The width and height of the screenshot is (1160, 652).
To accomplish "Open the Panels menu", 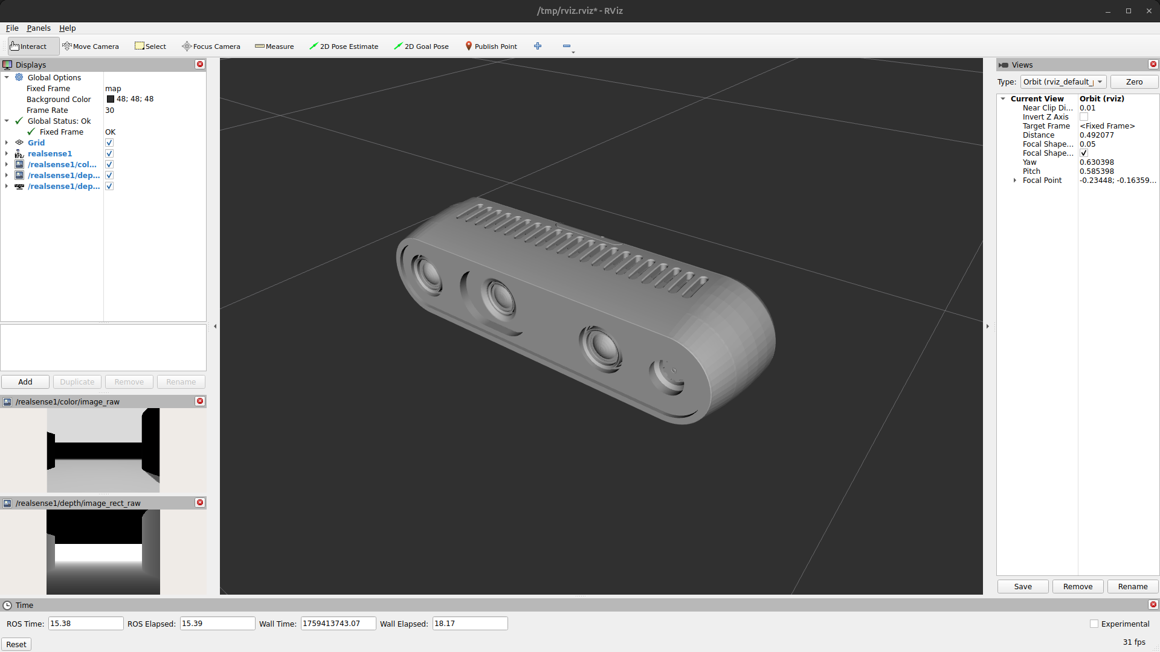I will (38, 28).
